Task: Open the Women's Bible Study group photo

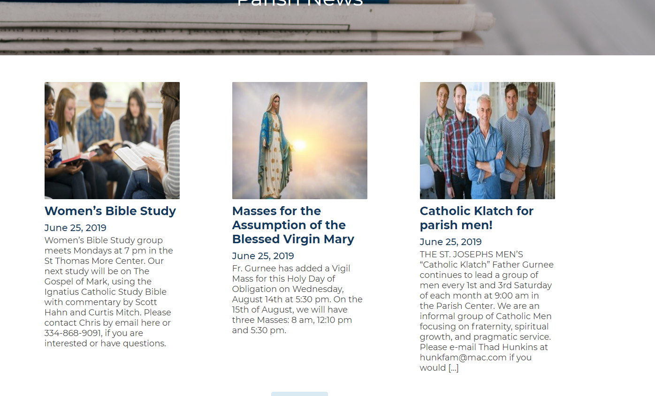Action: 112,141
